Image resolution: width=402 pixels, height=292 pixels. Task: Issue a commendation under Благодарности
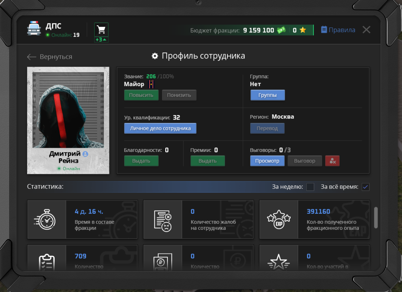coord(141,161)
